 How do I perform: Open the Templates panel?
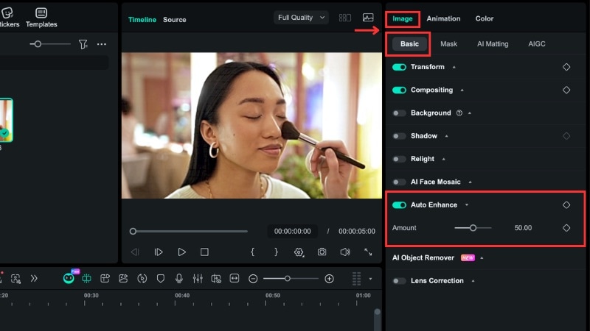tap(41, 18)
